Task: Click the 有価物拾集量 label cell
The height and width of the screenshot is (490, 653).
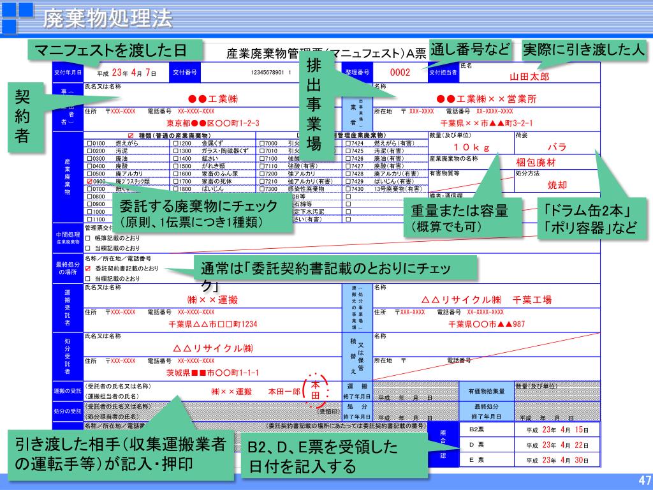Action: (487, 392)
